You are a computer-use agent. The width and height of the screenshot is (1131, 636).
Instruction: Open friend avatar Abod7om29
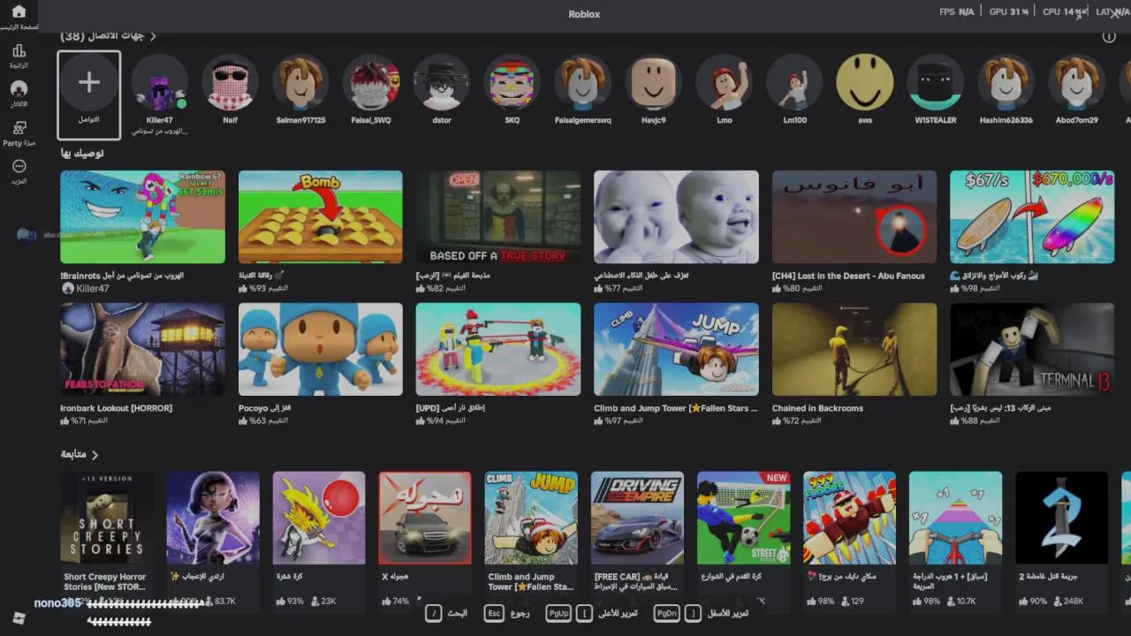(1077, 82)
